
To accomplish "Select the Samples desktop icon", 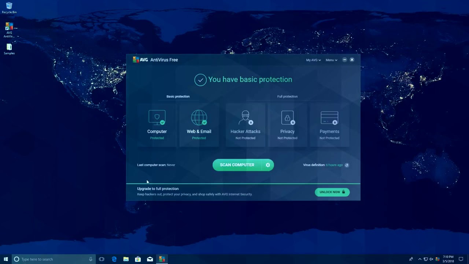I will 9,49.
